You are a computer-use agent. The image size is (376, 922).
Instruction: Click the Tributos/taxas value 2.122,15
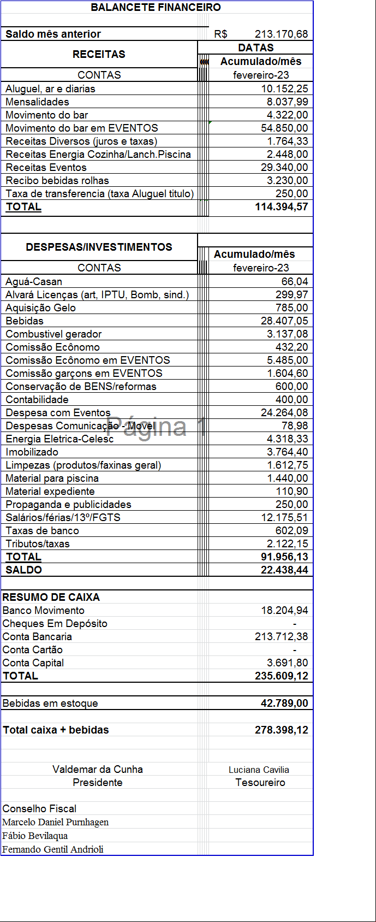pyautogui.click(x=287, y=543)
